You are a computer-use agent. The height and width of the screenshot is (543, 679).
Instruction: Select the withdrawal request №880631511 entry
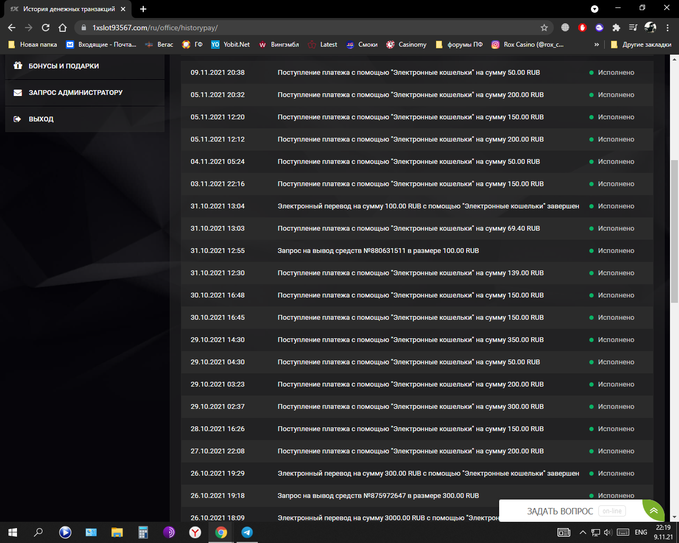click(x=378, y=251)
